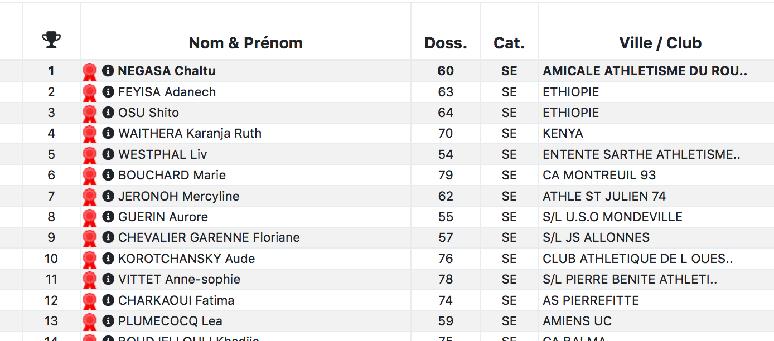Image resolution: width=774 pixels, height=341 pixels.
Task: Open info icon for CHEVALIER GARENNE Floriane
Action: [x=108, y=237]
